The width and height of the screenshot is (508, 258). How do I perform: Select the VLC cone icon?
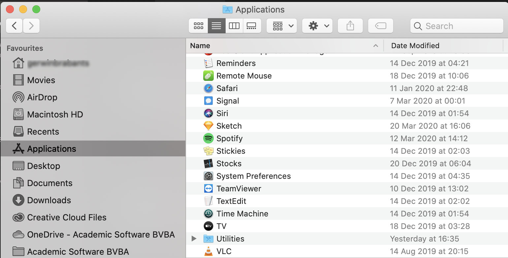tap(208, 251)
